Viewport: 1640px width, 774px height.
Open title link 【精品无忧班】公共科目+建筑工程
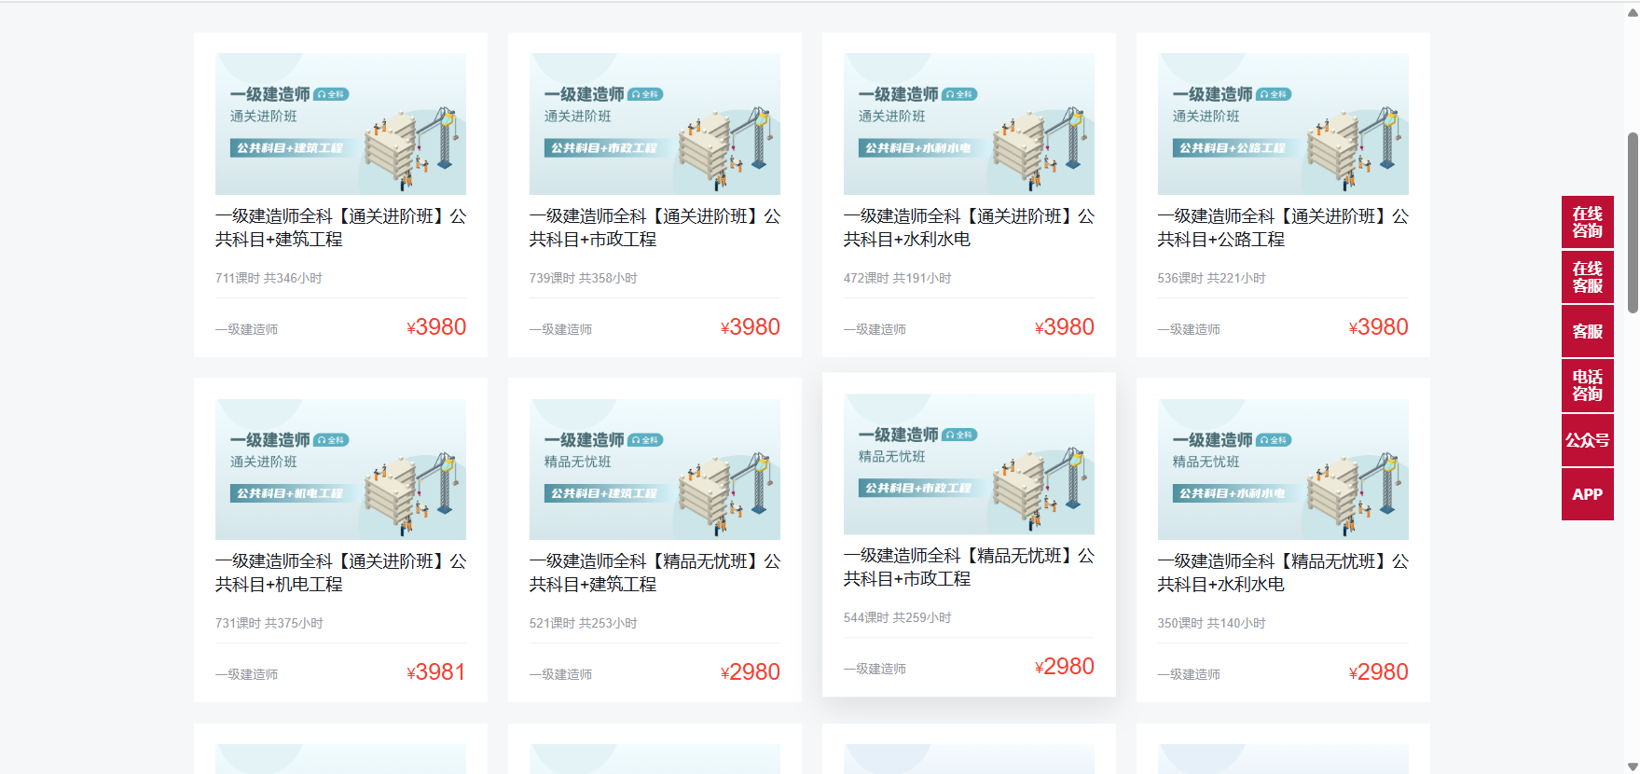click(655, 573)
